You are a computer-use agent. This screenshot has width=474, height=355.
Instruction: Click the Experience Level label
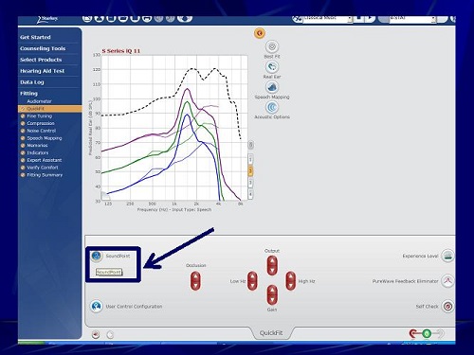click(x=420, y=256)
